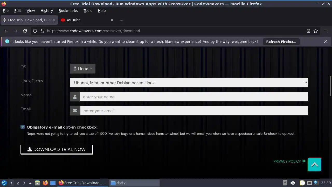Screen dimensions: 332x187
Task: Click the info icon on the notification bar
Action: pos(7,42)
